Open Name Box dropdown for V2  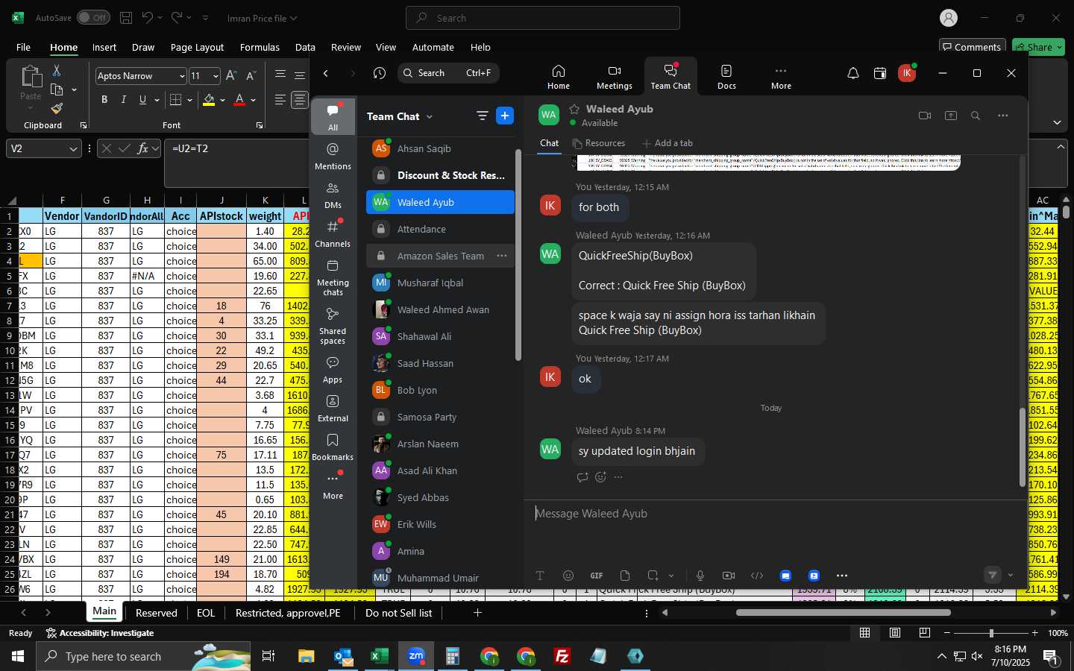point(73,149)
